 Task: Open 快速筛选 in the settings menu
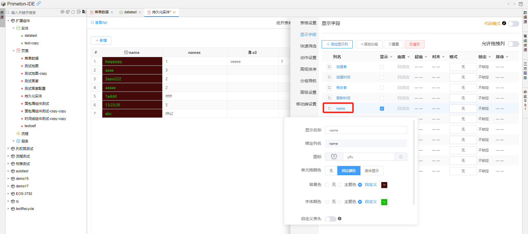tap(308, 46)
